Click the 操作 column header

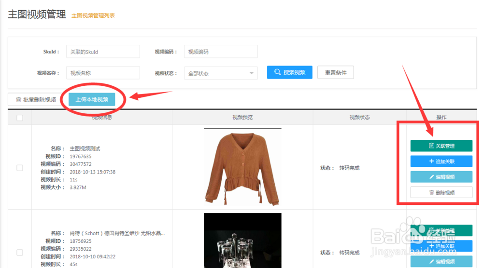441,117
